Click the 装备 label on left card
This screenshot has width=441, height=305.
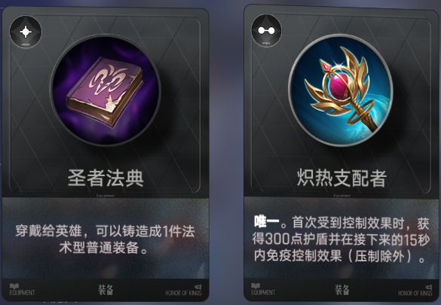click(106, 290)
